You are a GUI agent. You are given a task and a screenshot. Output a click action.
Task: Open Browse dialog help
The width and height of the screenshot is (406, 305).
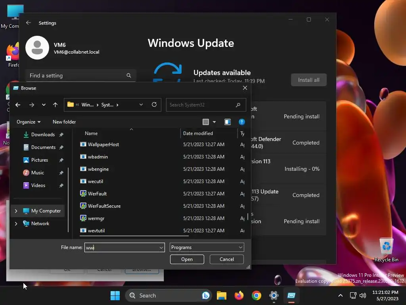point(241,122)
